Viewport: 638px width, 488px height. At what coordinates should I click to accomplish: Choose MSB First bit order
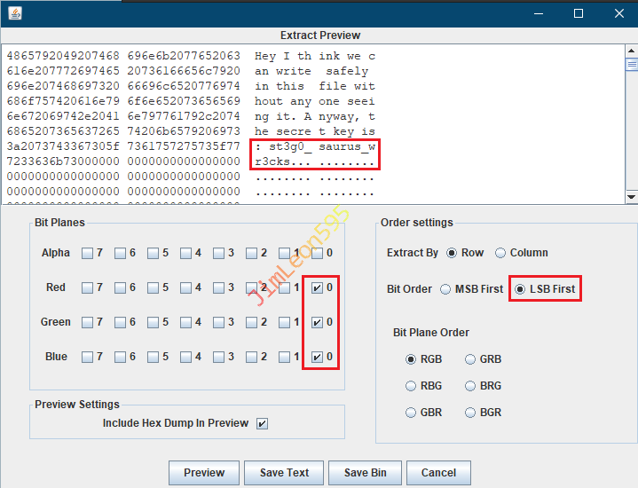446,289
